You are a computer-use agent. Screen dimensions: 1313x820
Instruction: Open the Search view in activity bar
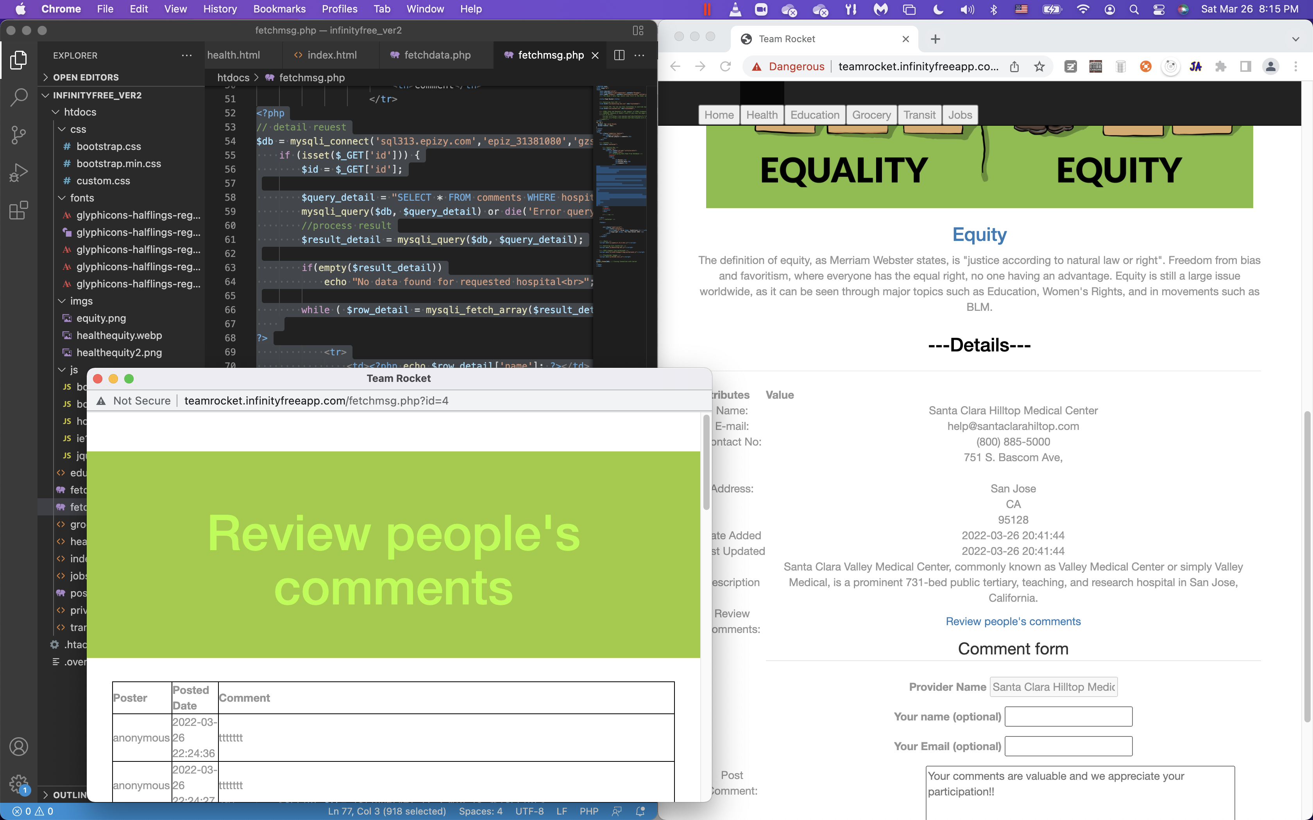point(18,98)
